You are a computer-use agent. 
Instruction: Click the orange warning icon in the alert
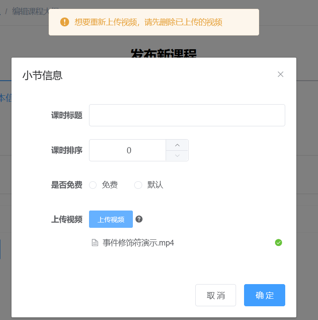coord(65,22)
